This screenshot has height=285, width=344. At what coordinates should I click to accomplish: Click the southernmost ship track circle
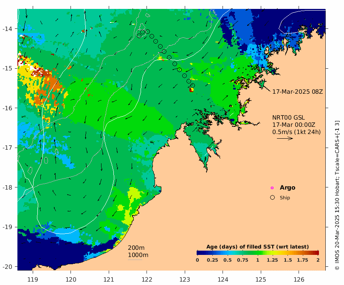coord(192,85)
